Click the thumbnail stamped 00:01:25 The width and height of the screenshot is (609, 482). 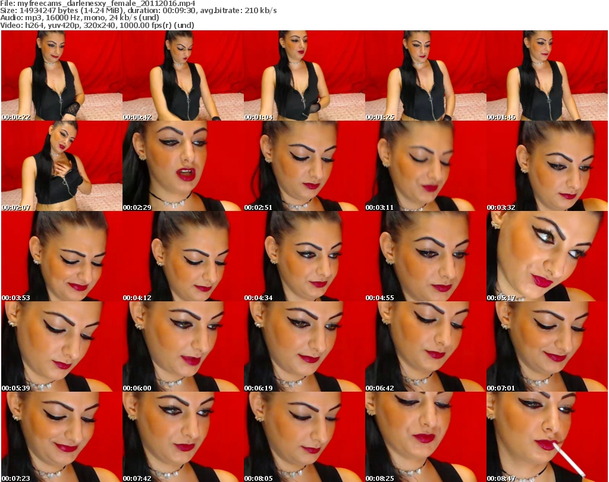point(426,75)
